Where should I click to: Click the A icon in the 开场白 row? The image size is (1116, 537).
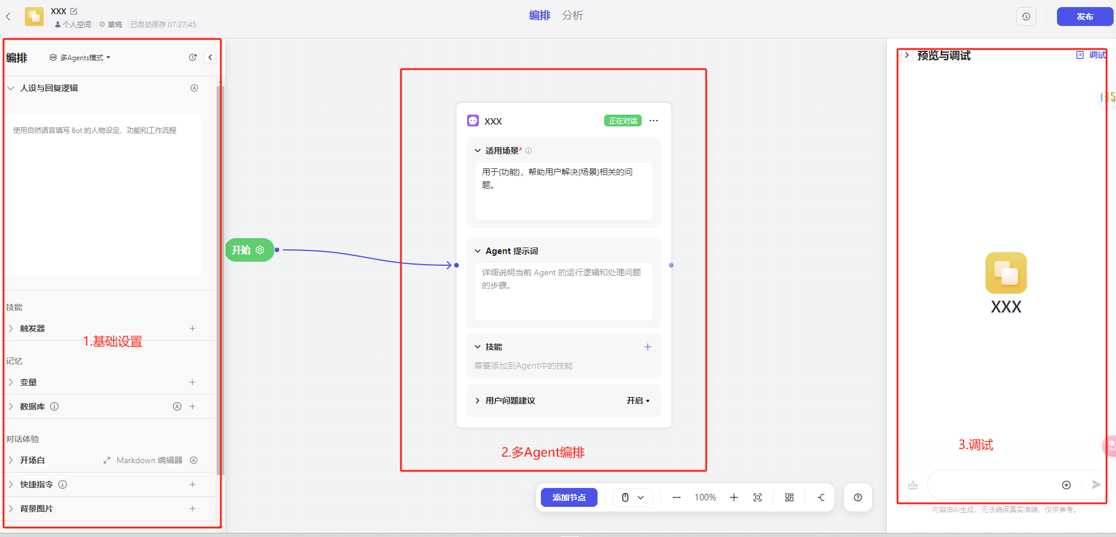[x=194, y=460]
